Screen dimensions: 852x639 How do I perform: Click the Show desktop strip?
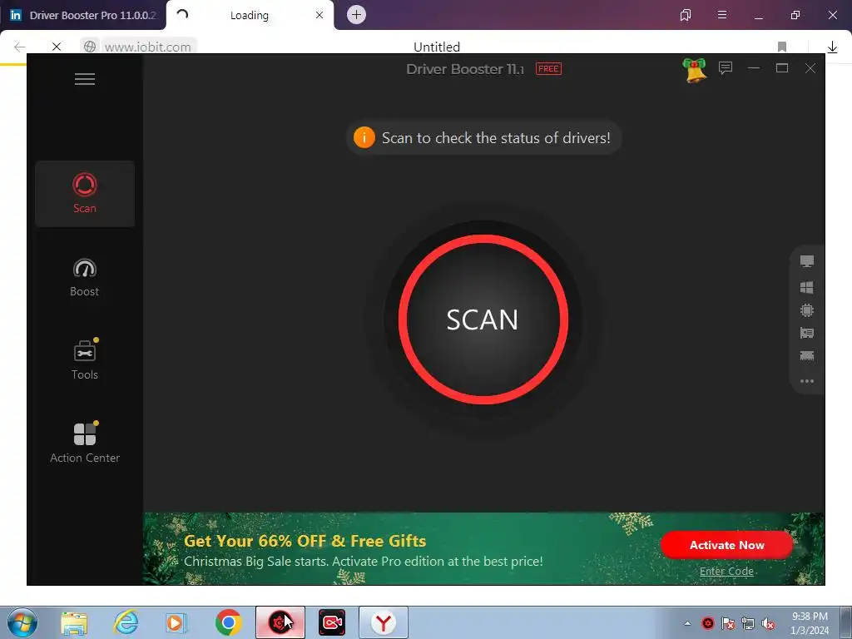(845, 622)
